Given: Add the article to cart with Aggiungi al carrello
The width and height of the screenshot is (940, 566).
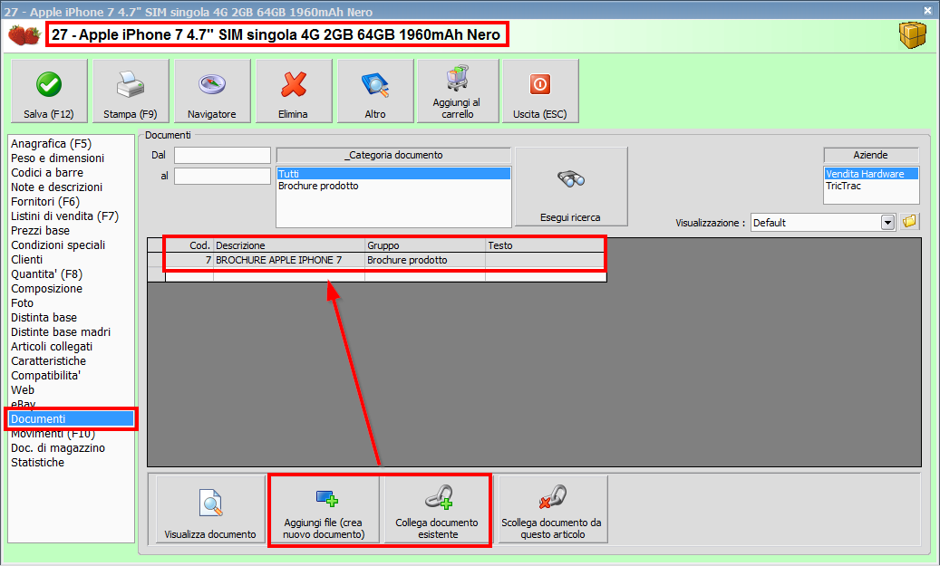Looking at the screenshot, I should coord(458,91).
